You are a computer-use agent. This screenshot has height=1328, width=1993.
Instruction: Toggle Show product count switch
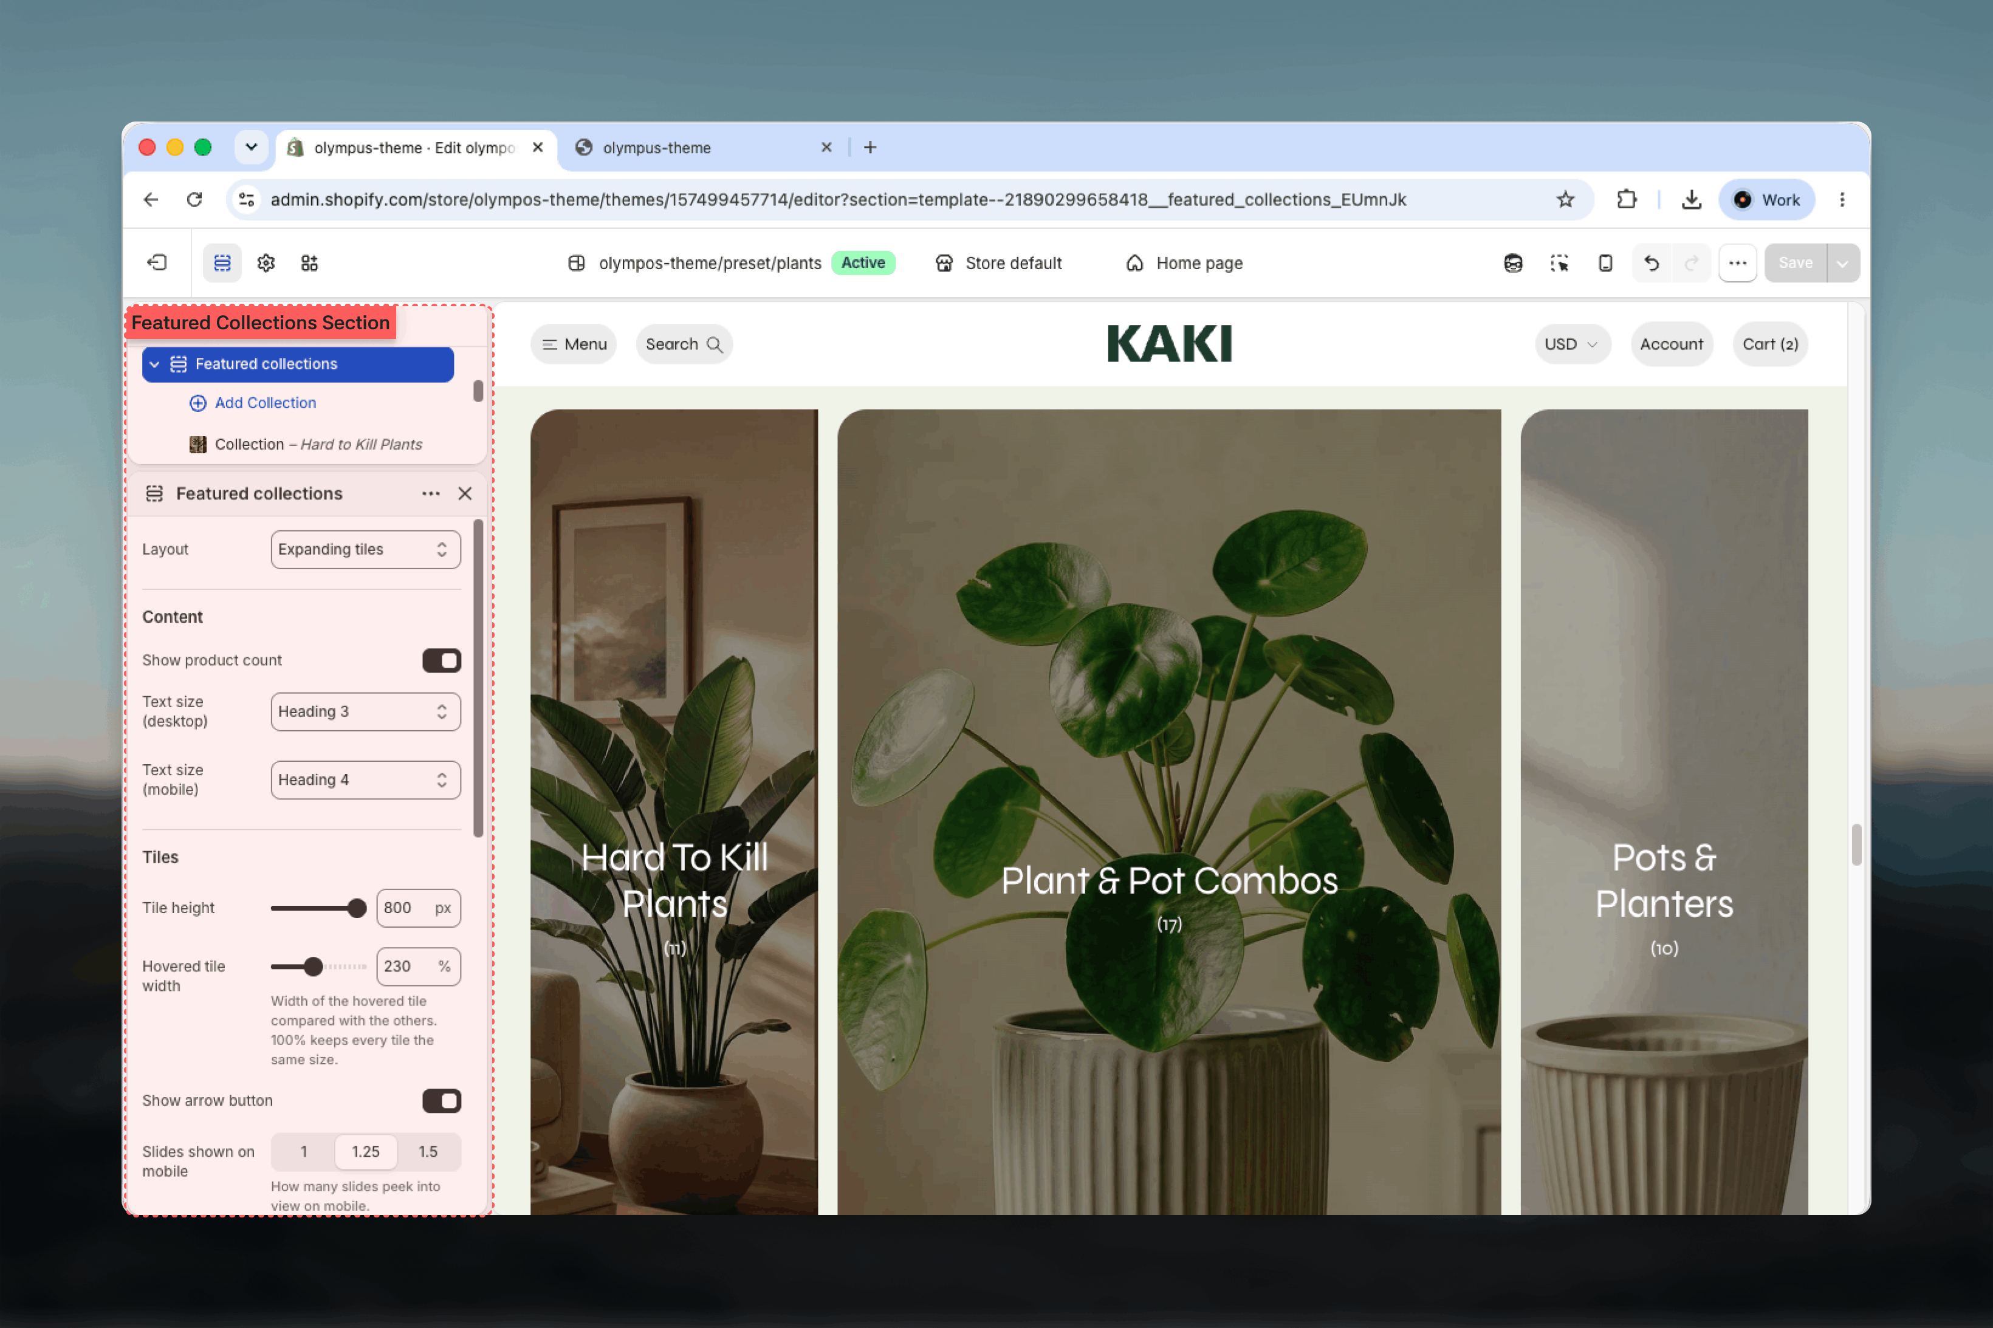(441, 660)
